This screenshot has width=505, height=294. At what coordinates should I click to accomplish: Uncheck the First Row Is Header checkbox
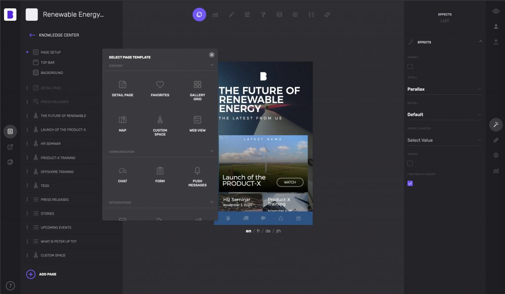coord(410,183)
